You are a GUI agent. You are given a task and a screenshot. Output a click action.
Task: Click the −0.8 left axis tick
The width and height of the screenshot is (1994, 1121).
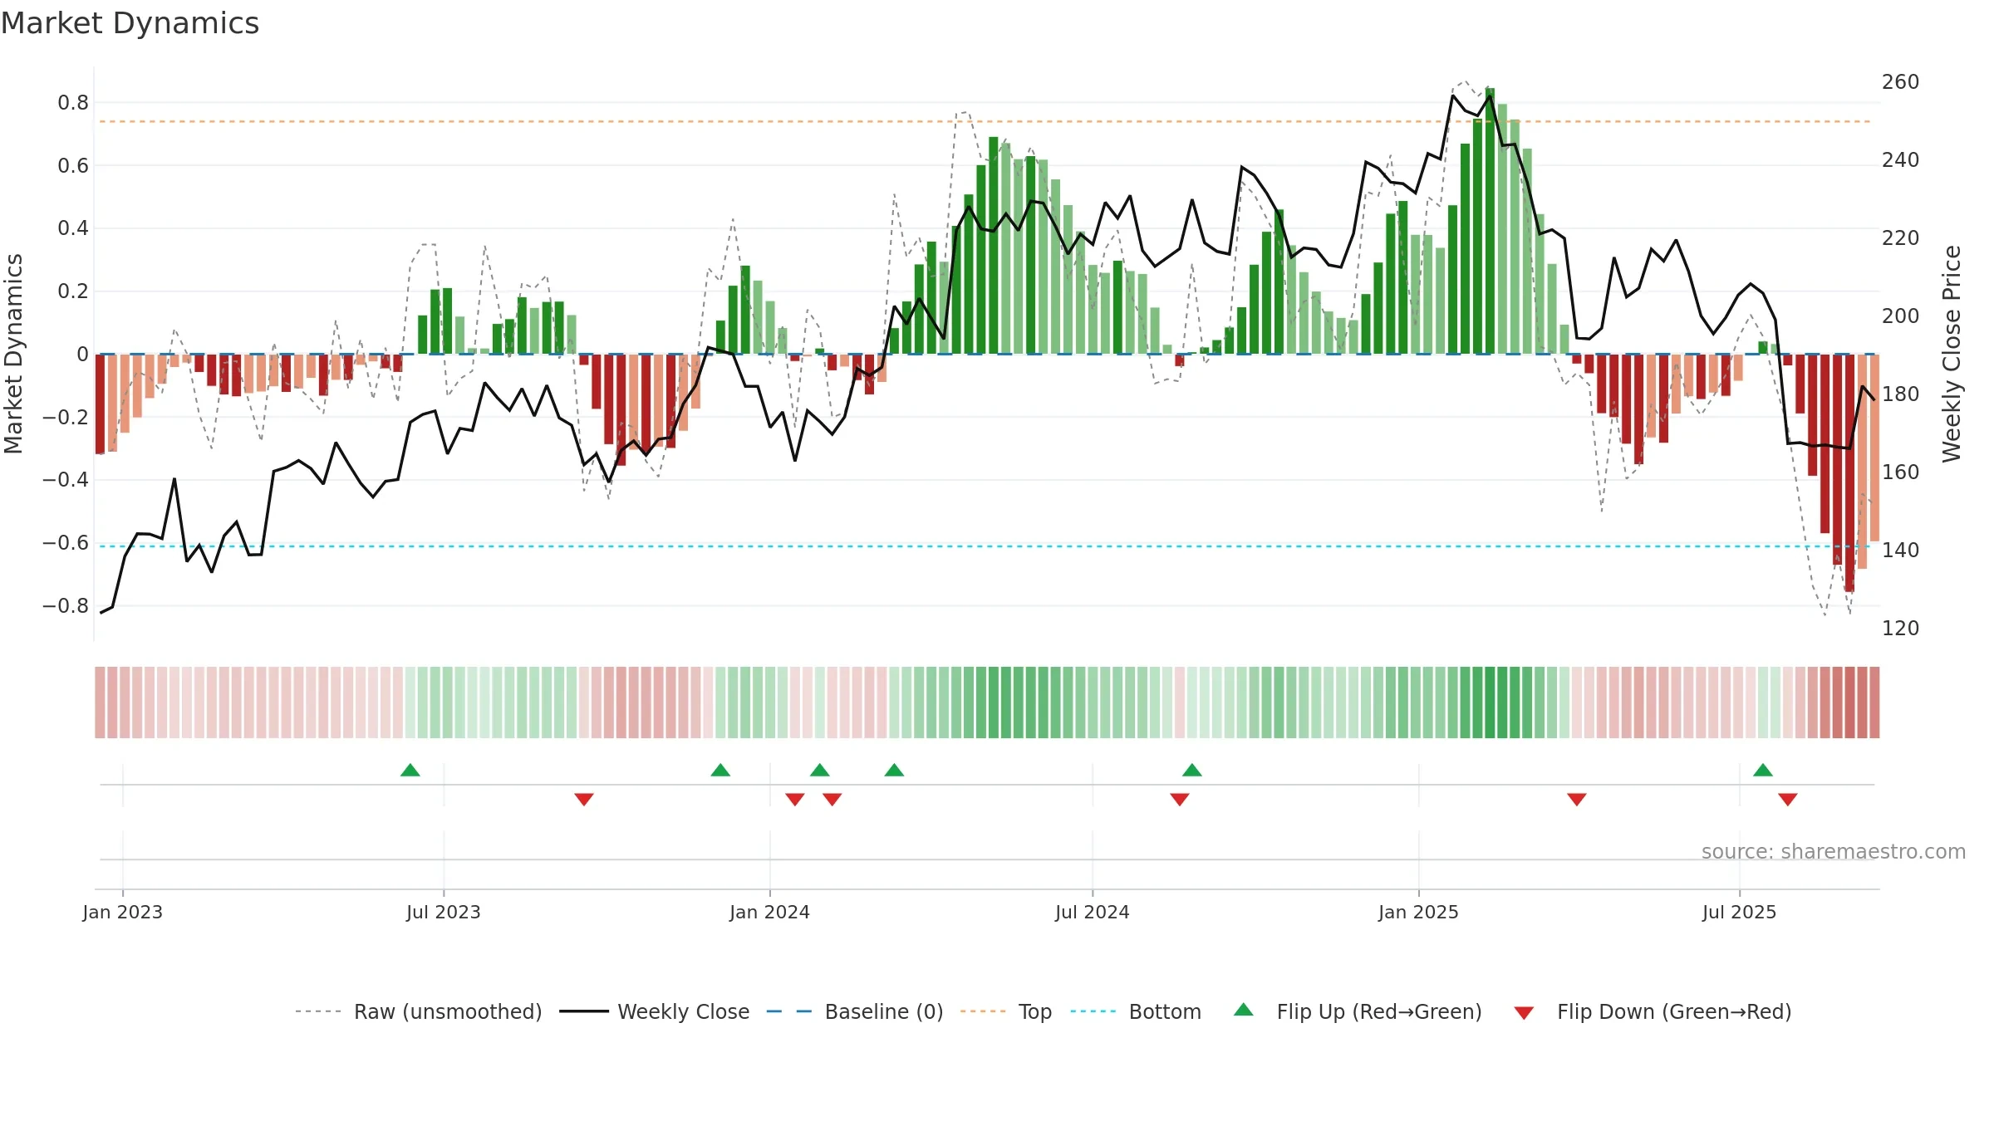click(66, 605)
